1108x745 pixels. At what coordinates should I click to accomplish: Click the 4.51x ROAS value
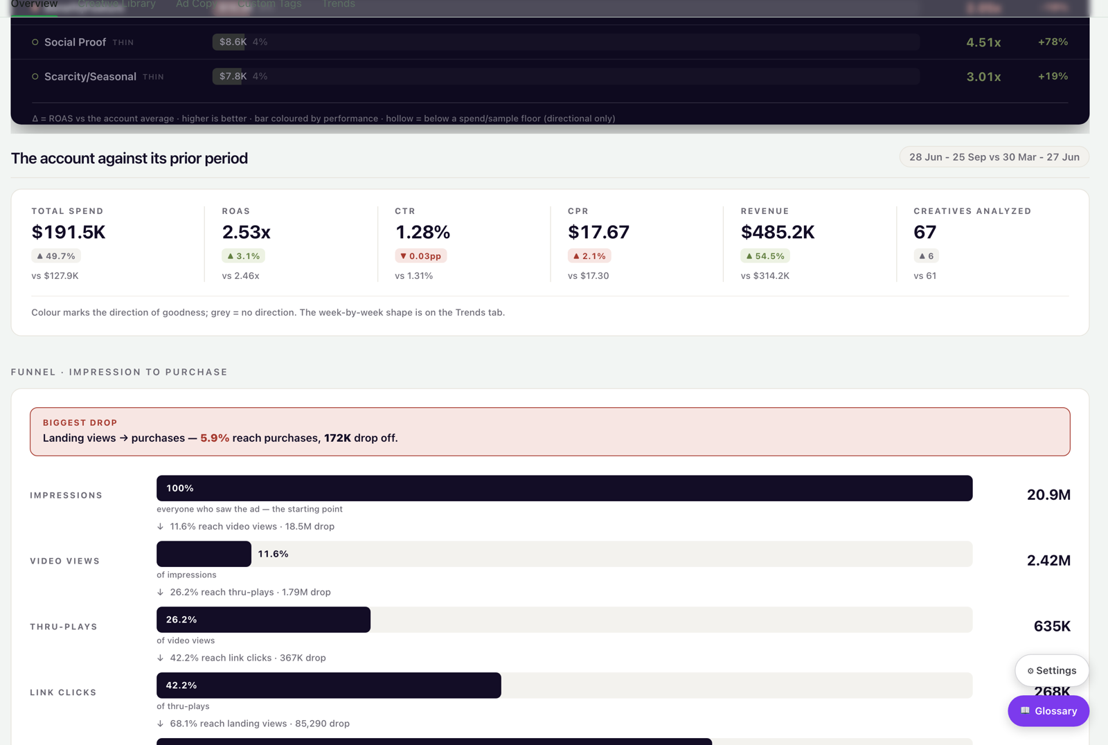pyautogui.click(x=983, y=42)
